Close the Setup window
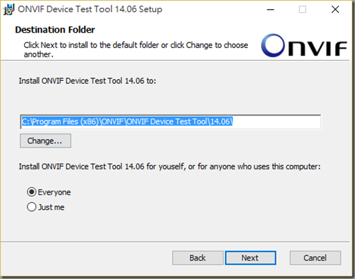This screenshot has height=279, width=355. pos(335,10)
